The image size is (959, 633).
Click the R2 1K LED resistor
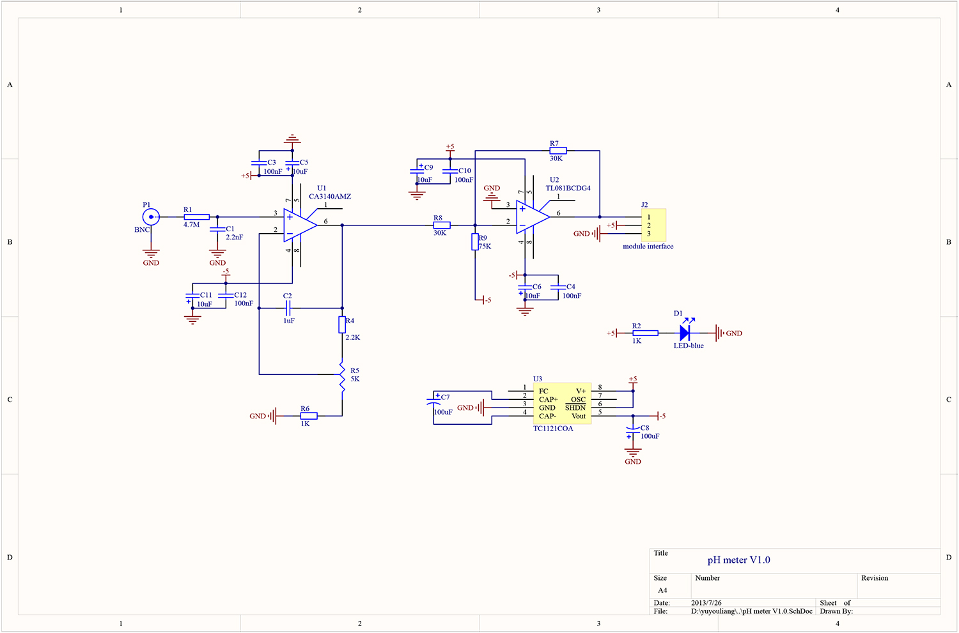[x=645, y=333]
